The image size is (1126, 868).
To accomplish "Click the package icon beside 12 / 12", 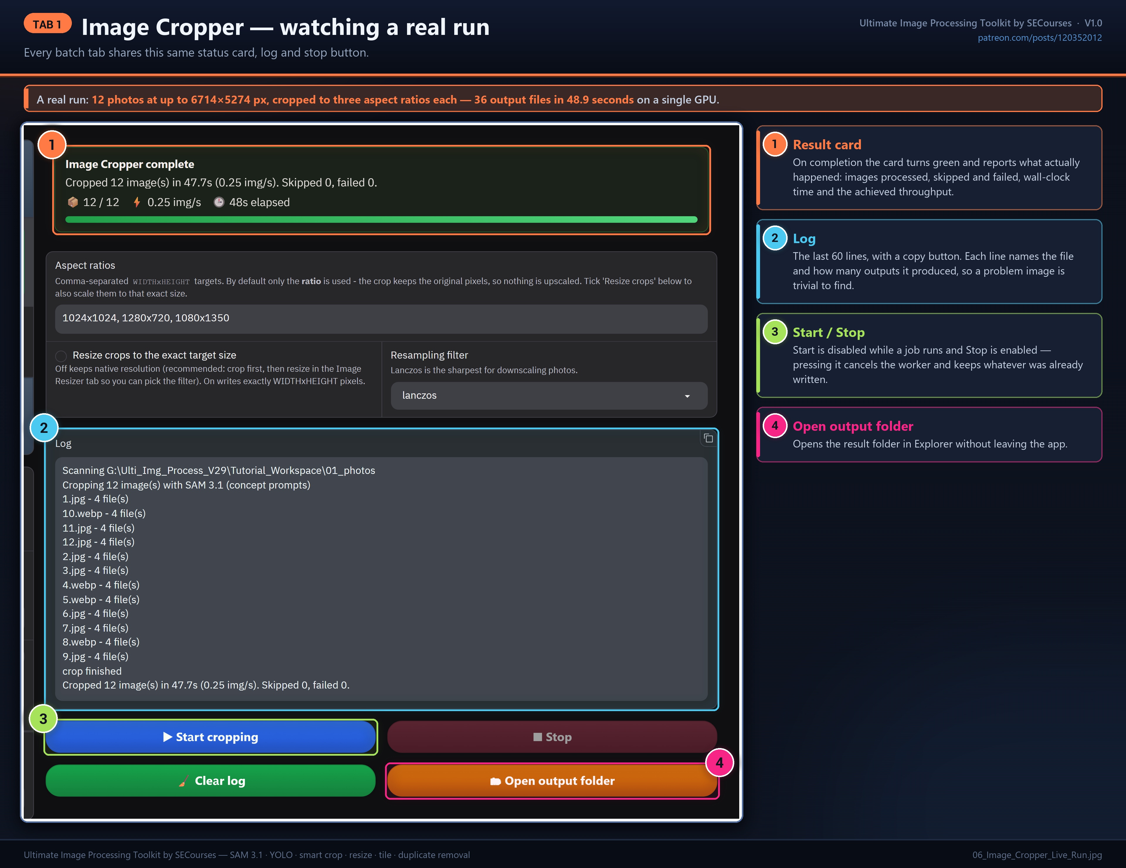I will coord(73,202).
